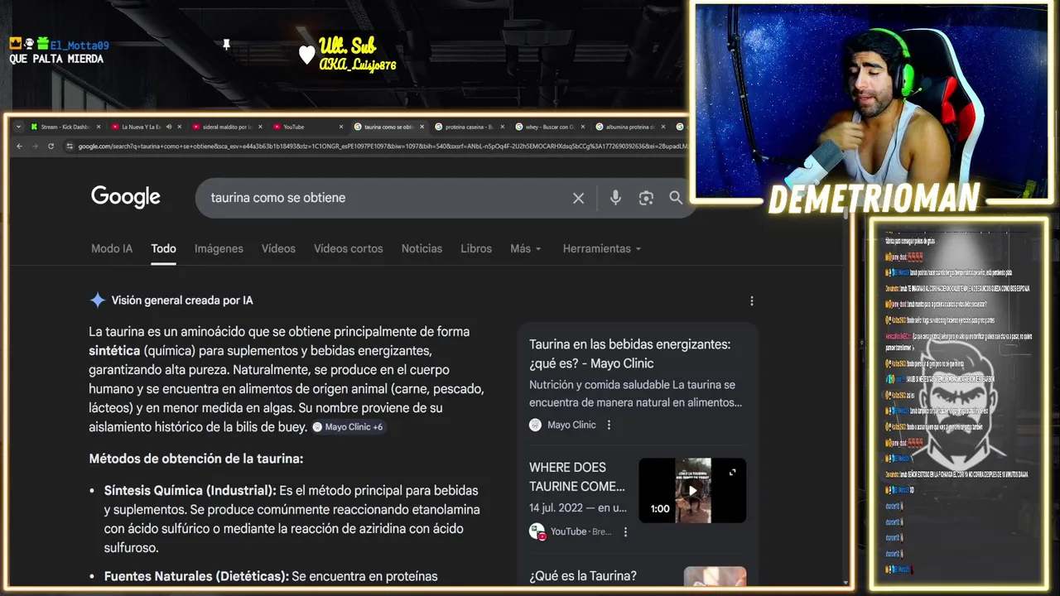Show Noticias results
The height and width of the screenshot is (596, 1060).
422,248
